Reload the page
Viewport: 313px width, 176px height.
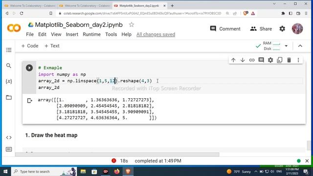(x=22, y=13)
